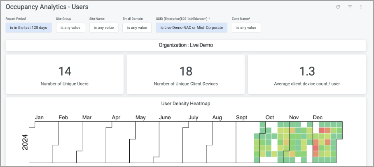
Task: Click the User Density Heatmap title
Action: click(x=186, y=104)
